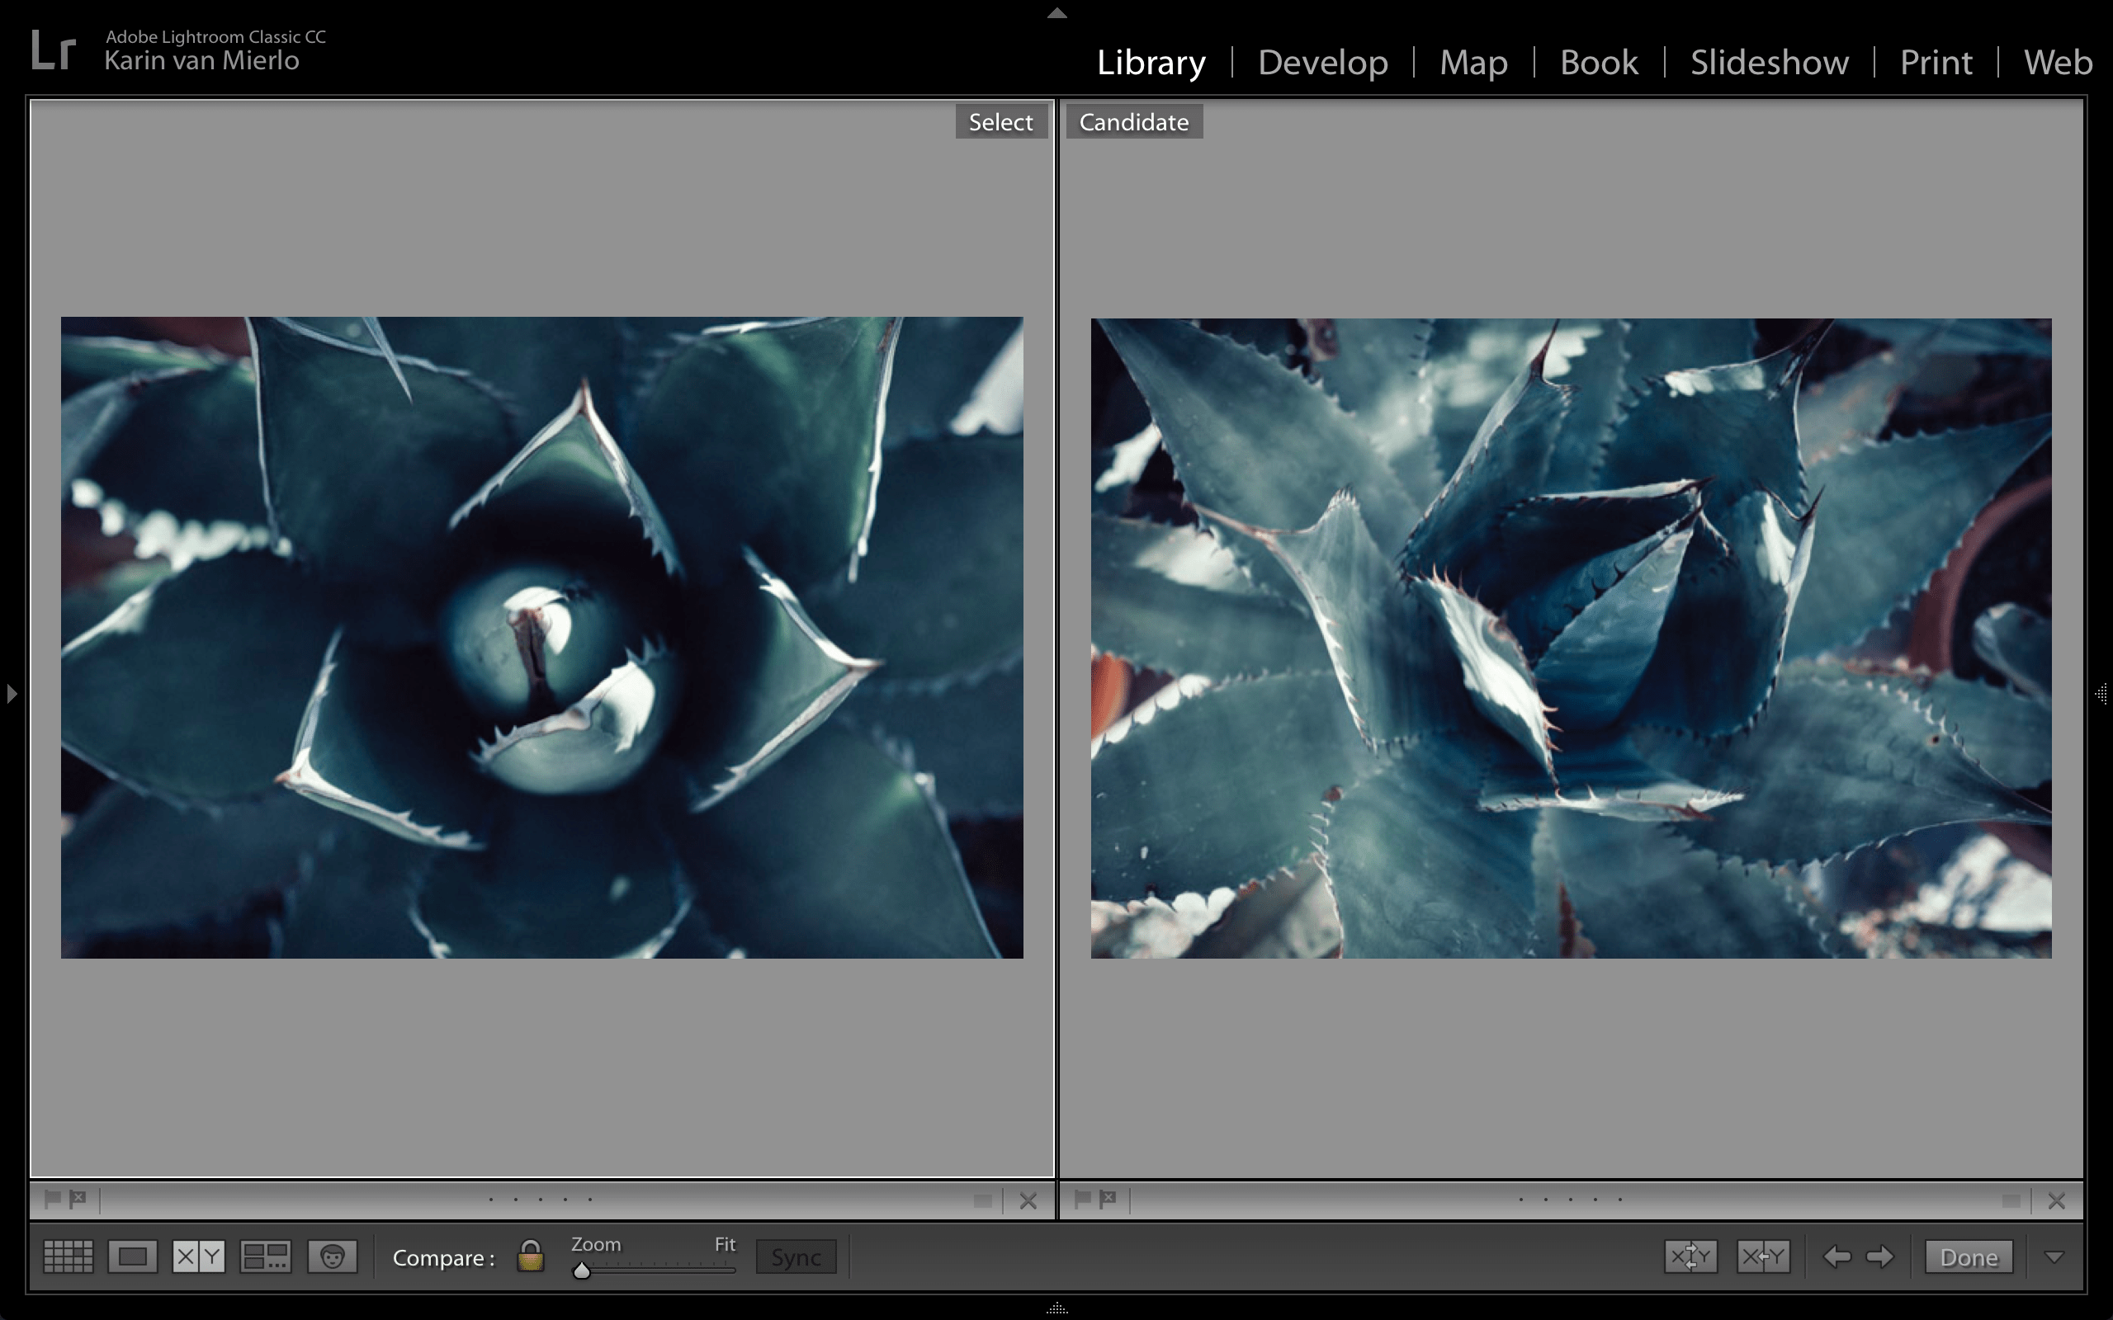Click the Fit zoom label
The image size is (2113, 1320).
(x=725, y=1244)
